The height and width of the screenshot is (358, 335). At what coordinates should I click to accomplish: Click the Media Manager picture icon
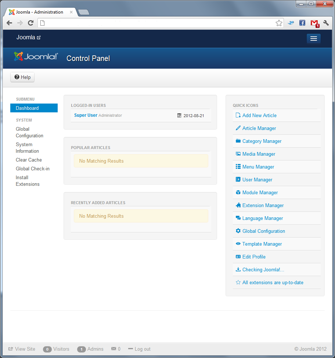tap(238, 153)
